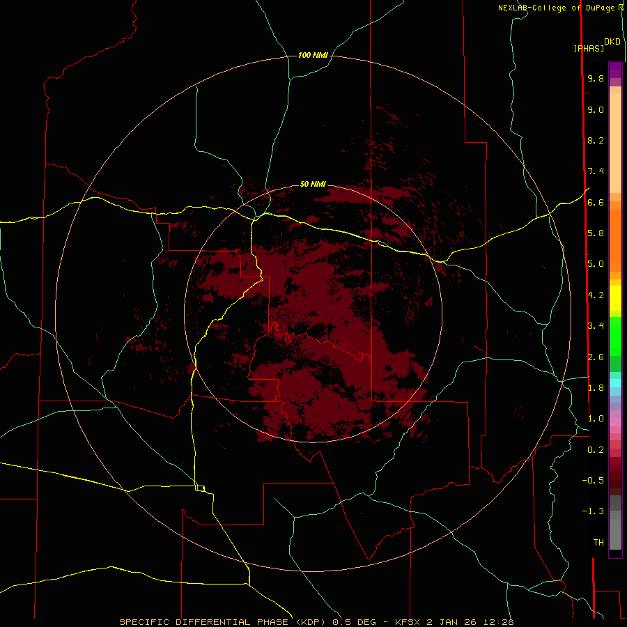Click the 9.0 value on the scale
Viewport: 627px width, 627px height.
[x=596, y=110]
